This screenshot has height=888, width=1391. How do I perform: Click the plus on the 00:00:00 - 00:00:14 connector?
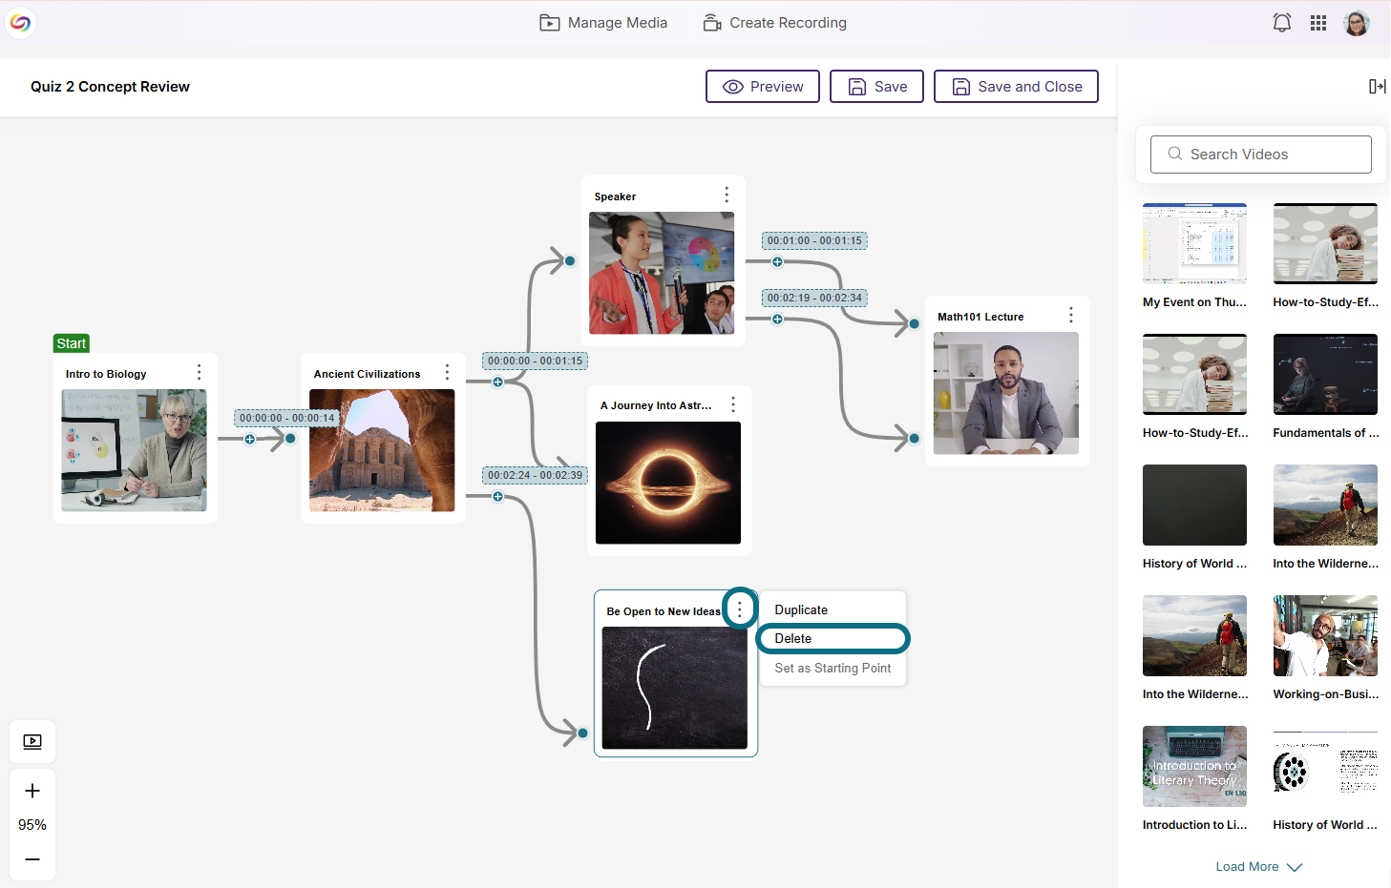tap(250, 440)
